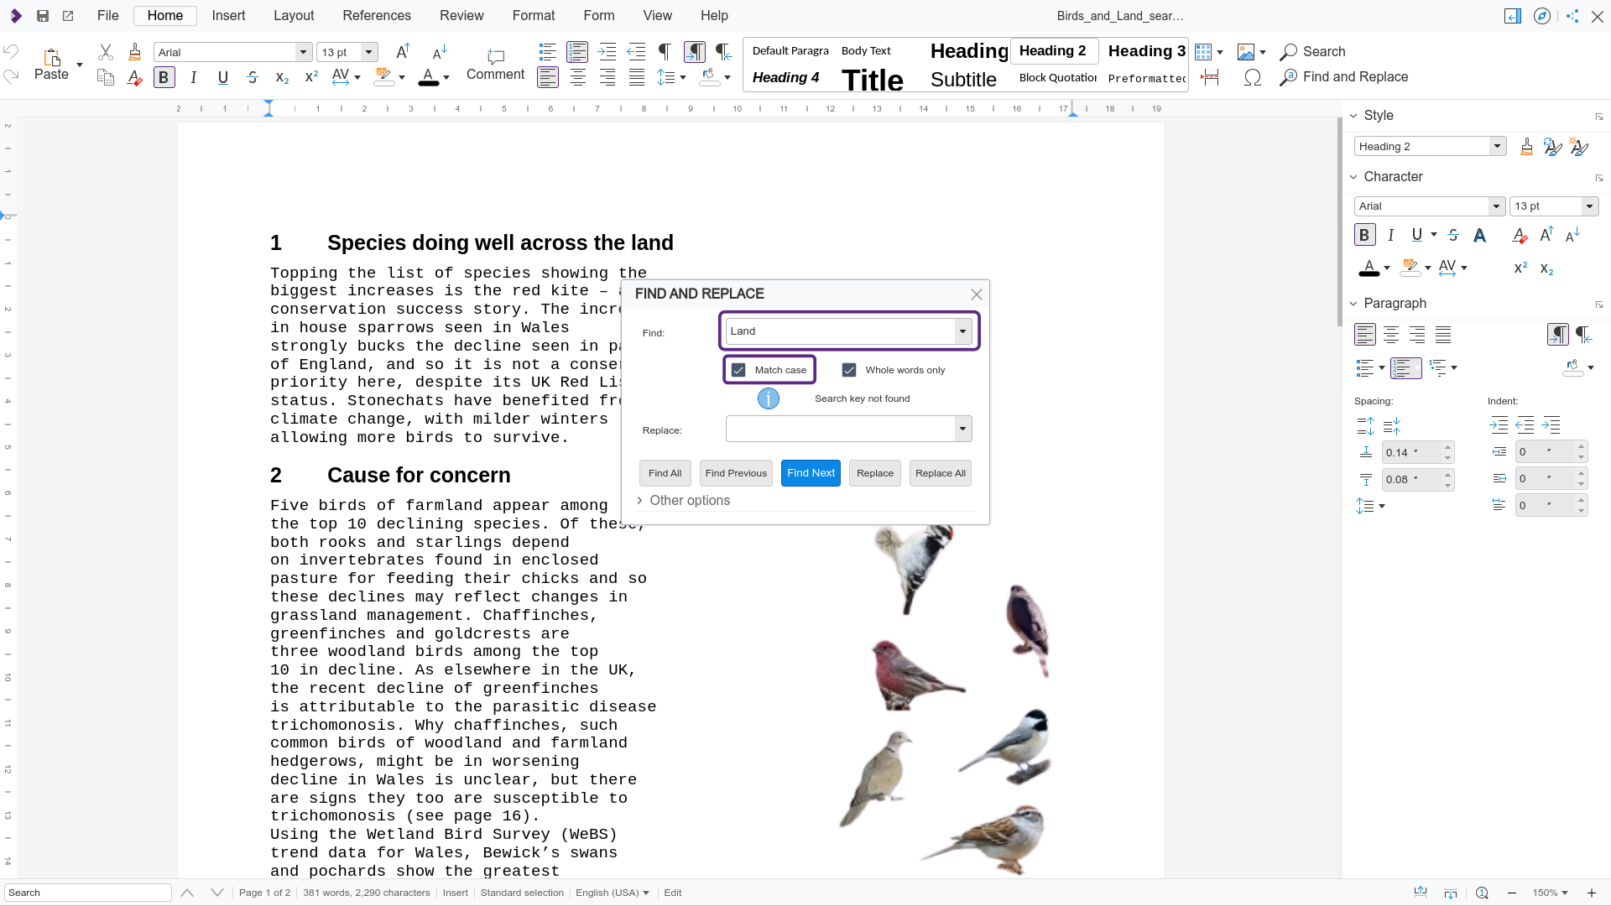Apply subscript formatting
Viewport: 1611px width, 906px height.
pyautogui.click(x=281, y=78)
